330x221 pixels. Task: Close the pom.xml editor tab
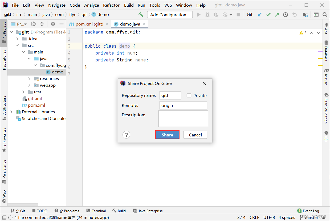(107, 24)
